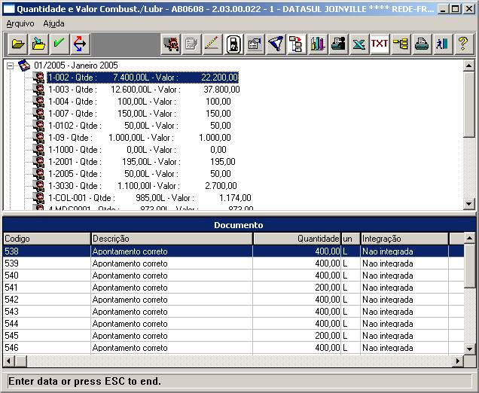Click the pencil edit toolbar icon
Screen dimensions: 479x393
pyautogui.click(x=212, y=44)
